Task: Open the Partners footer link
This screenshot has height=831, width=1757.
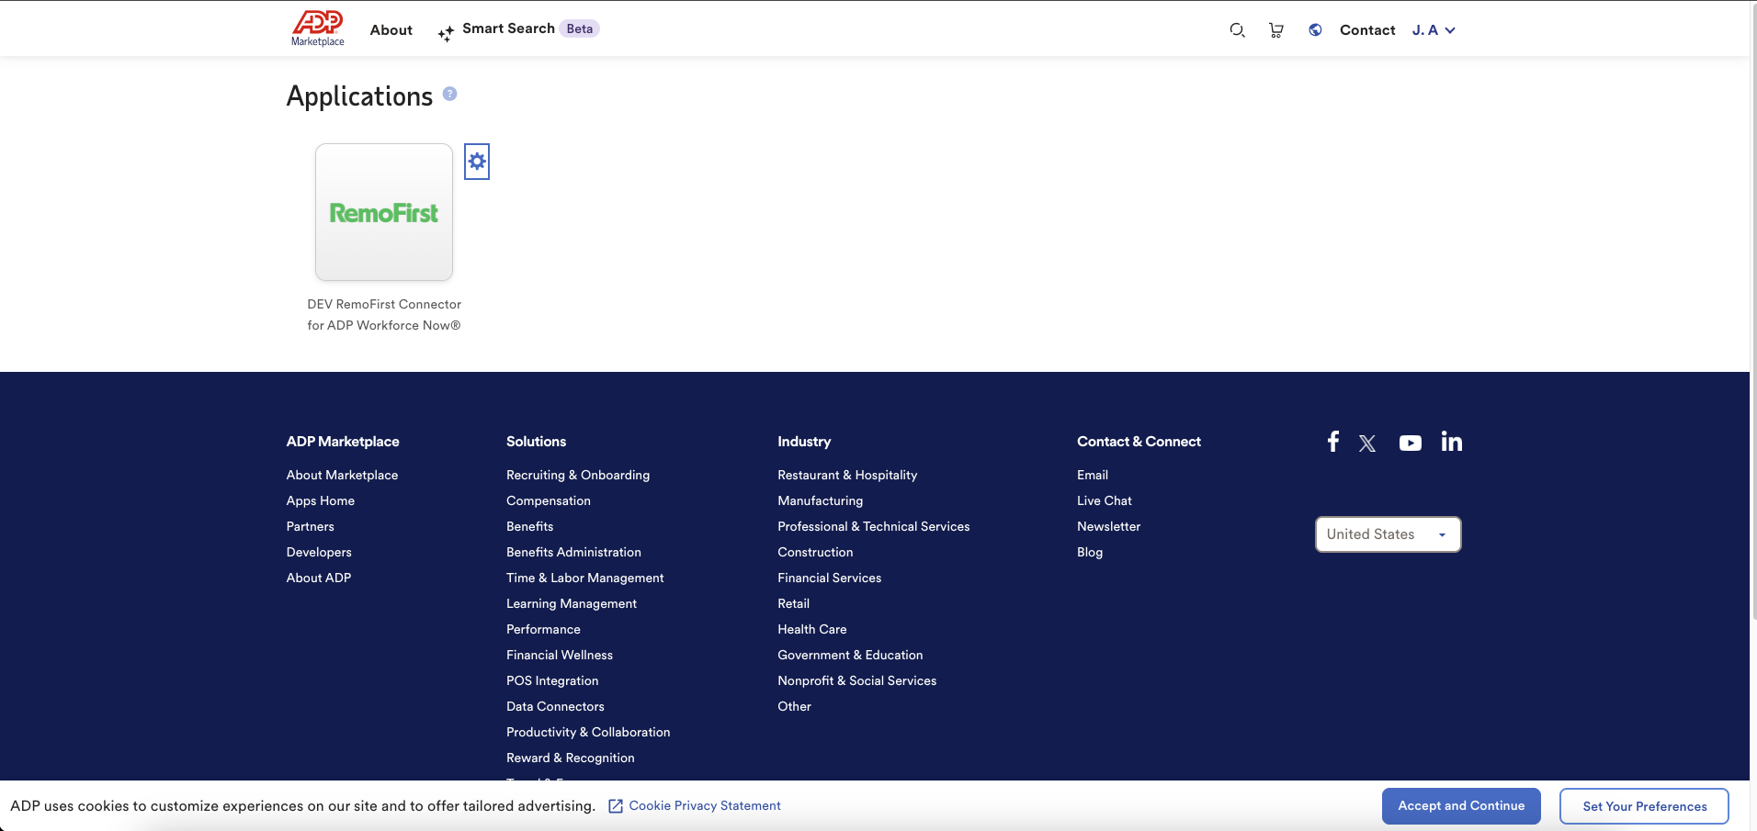Action: (310, 526)
